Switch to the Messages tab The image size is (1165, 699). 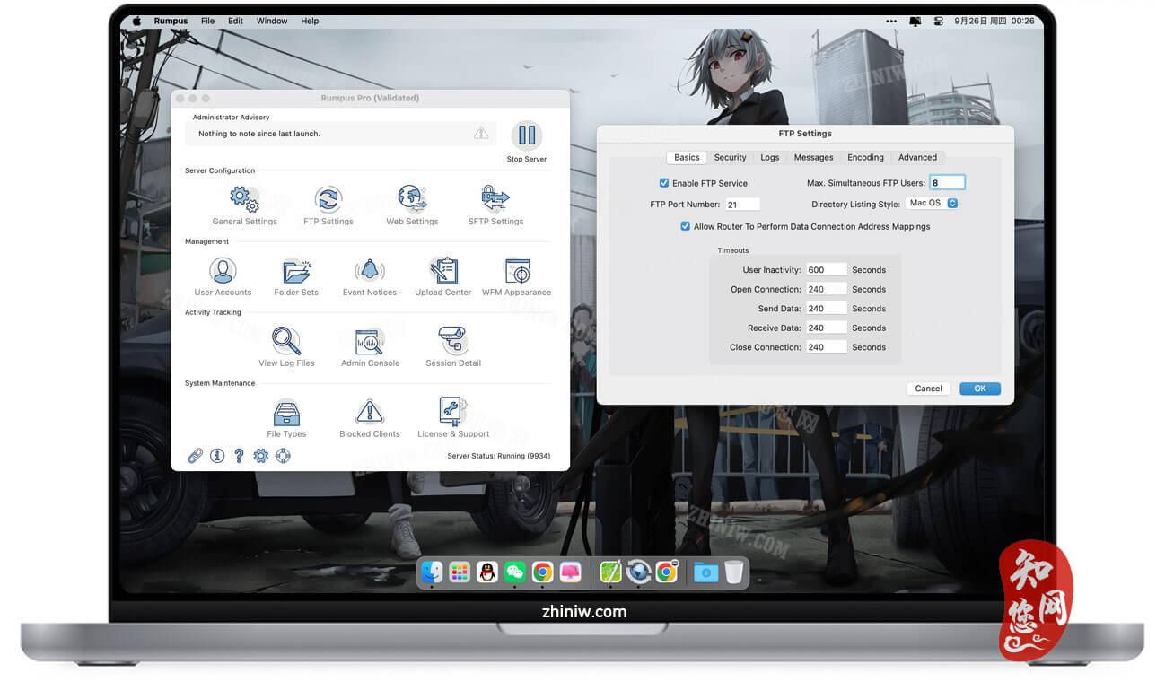(813, 157)
